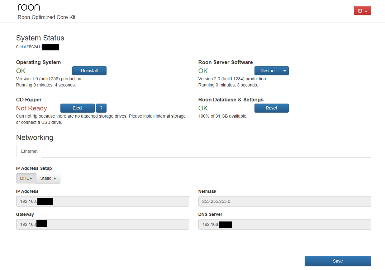
Task: Switch to the Ethernet tab
Action: click(29, 151)
